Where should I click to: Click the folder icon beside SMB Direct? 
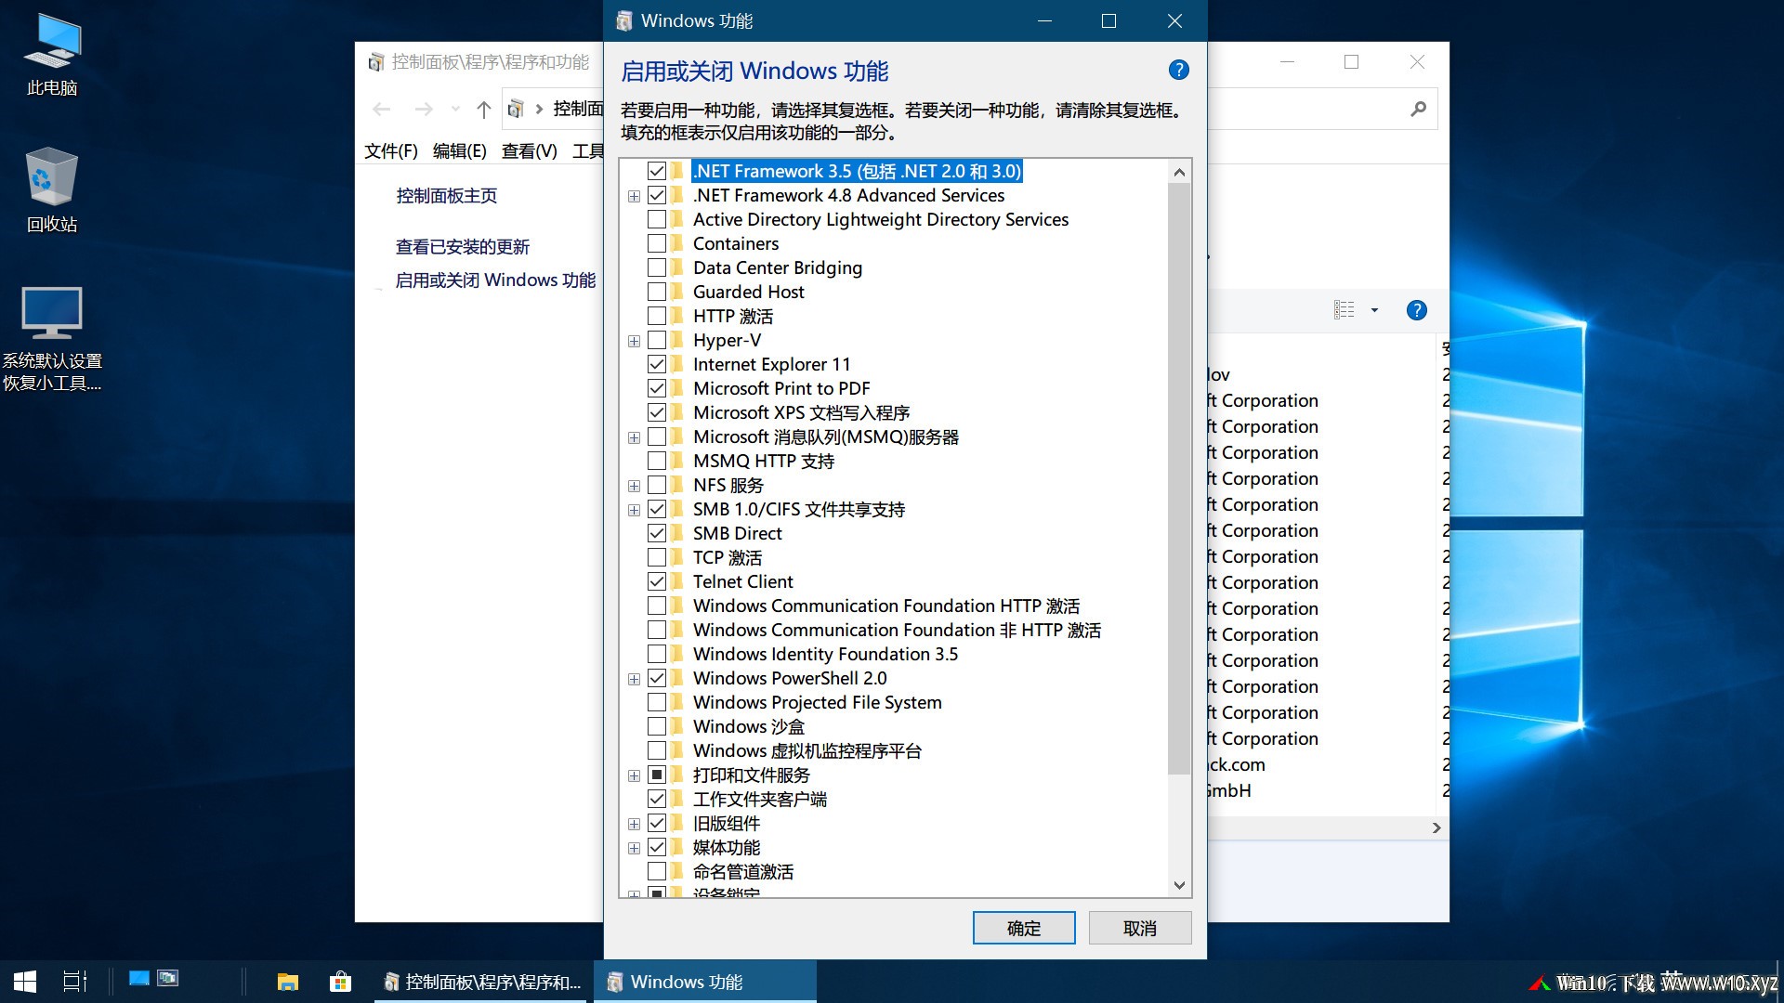click(x=677, y=533)
